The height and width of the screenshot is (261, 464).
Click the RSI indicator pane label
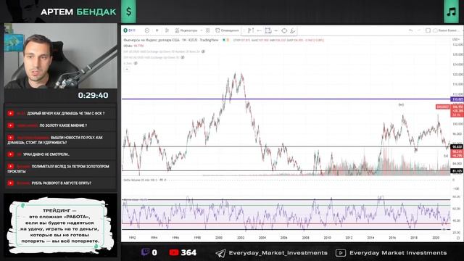[136, 200]
